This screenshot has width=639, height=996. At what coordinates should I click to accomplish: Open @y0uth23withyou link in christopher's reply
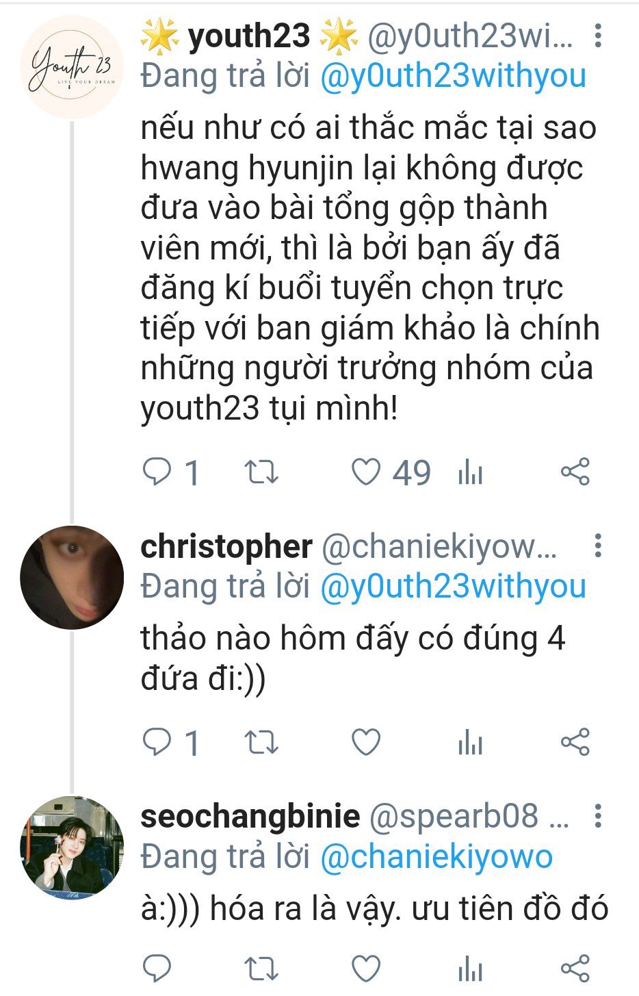[x=453, y=587]
